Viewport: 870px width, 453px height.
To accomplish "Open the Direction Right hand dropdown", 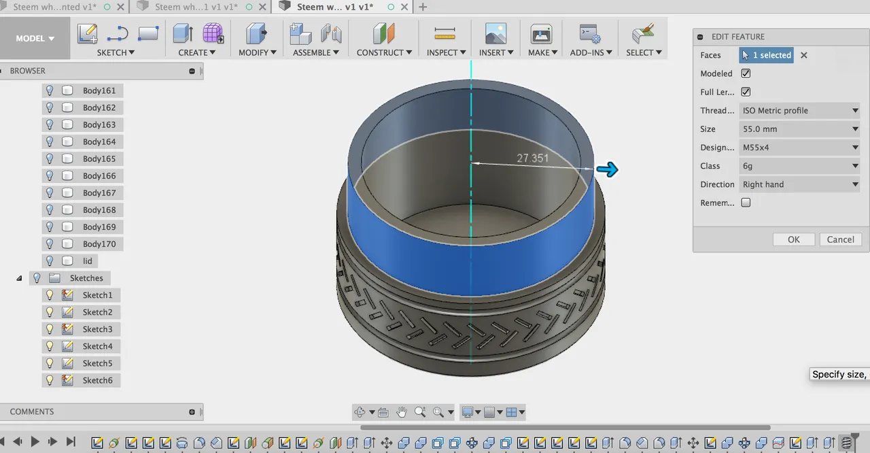I will (x=800, y=184).
